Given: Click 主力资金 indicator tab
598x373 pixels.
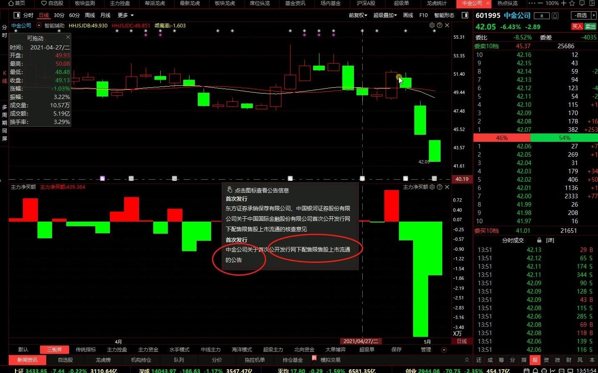Looking at the screenshot, I should (148, 350).
